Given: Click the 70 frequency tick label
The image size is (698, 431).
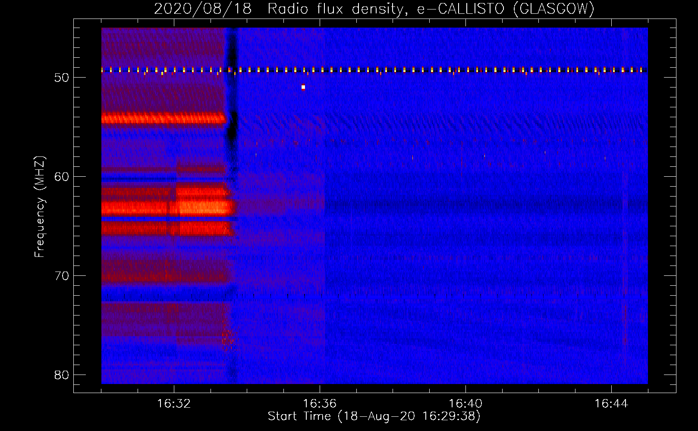Looking at the screenshot, I should point(62,276).
